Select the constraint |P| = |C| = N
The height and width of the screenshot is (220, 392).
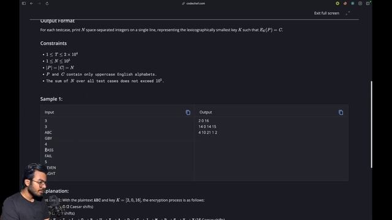[60, 68]
